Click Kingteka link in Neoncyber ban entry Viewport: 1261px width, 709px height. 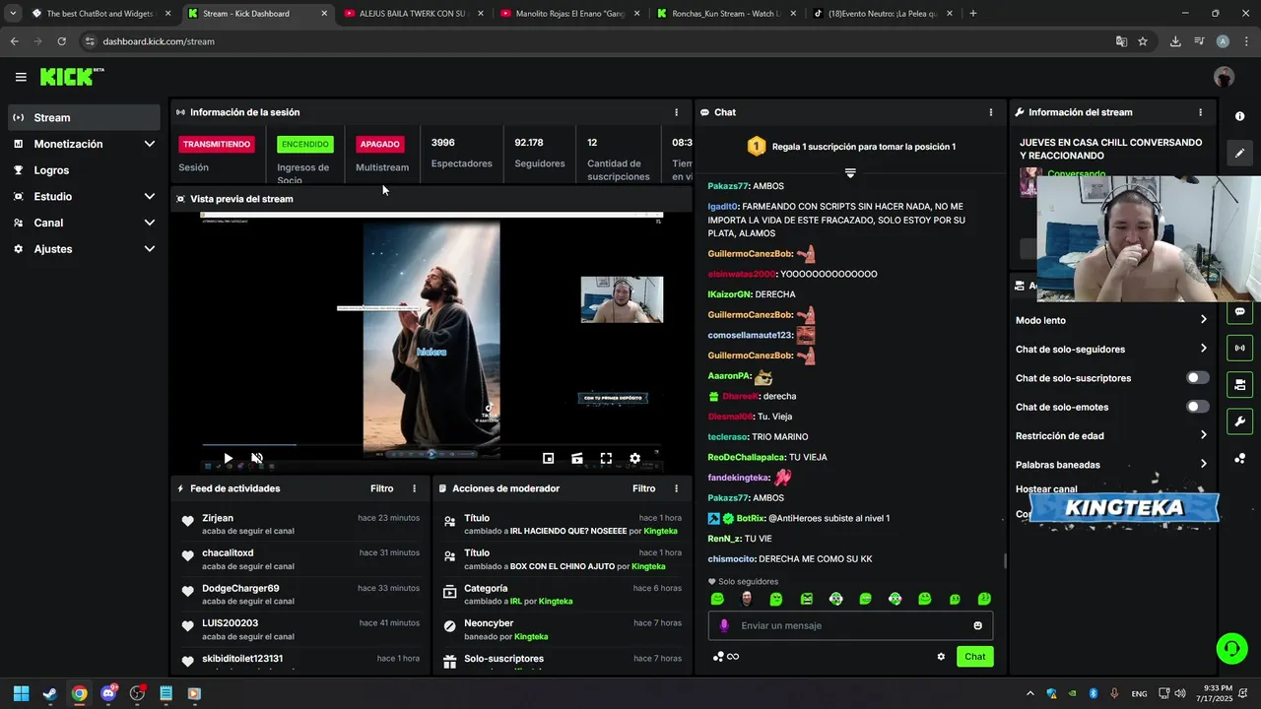click(x=531, y=637)
